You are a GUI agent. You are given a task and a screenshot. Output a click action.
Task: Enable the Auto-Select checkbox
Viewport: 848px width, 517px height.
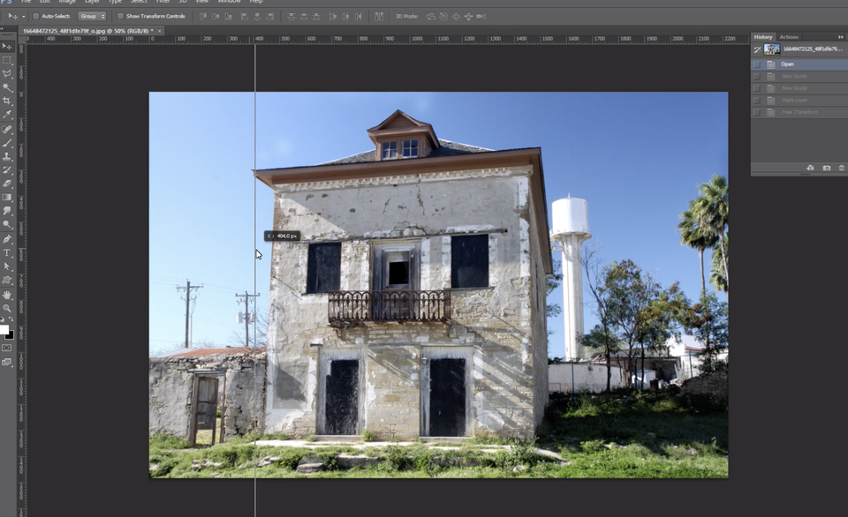(36, 16)
